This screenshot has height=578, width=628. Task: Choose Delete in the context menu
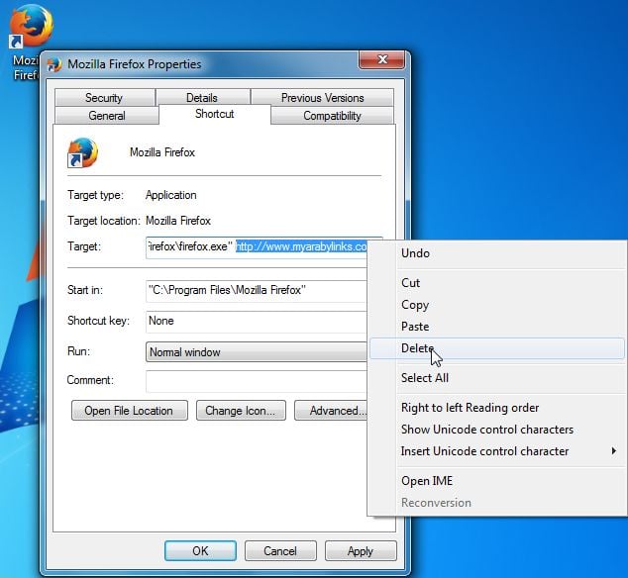497,348
